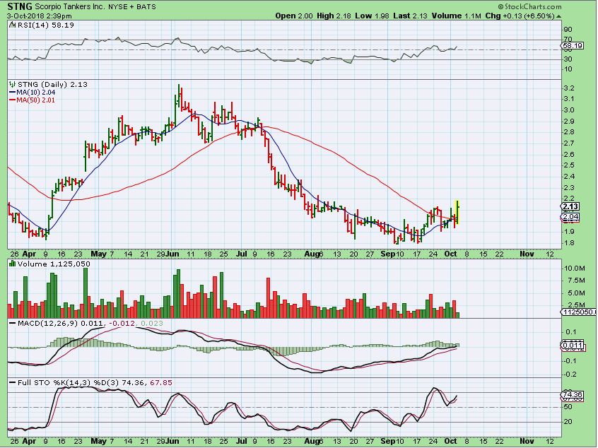598x448 pixels.
Task: Click the May label under the stochastic panel
Action: point(98,441)
